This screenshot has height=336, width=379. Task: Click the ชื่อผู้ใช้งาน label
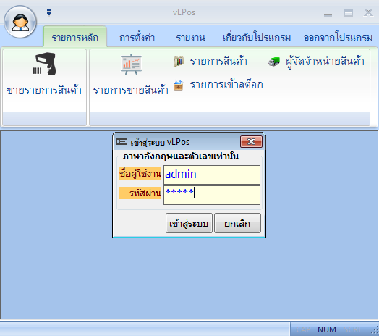click(140, 173)
